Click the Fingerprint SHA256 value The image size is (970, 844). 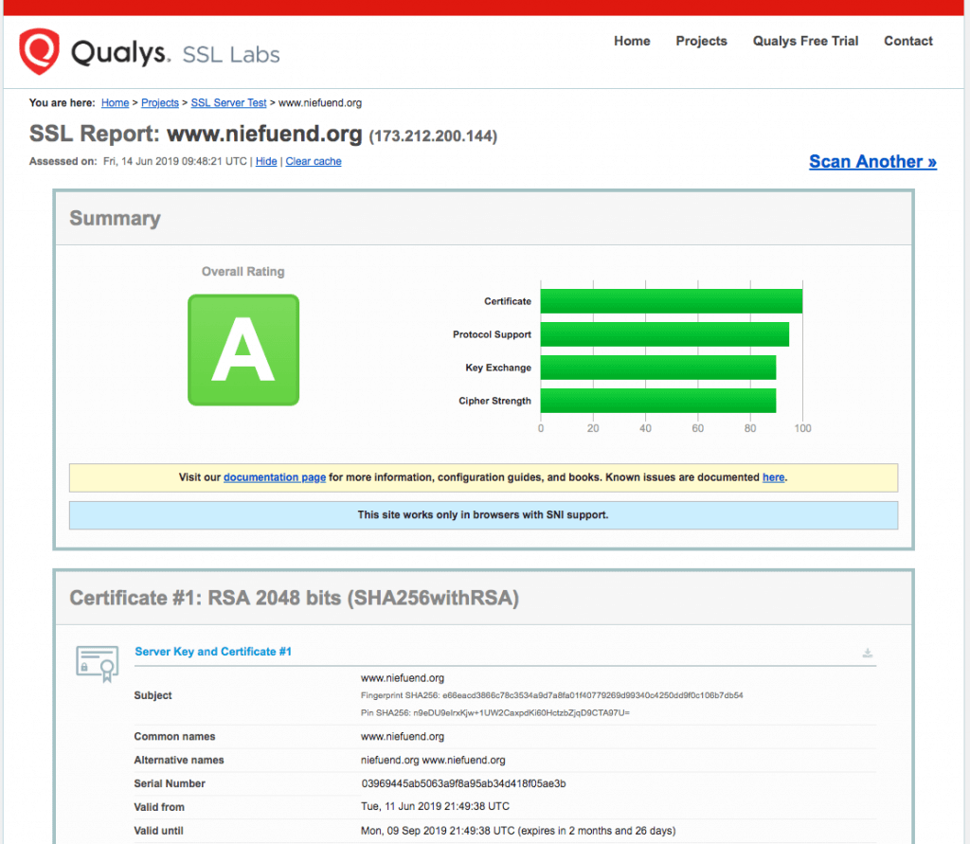click(x=593, y=695)
